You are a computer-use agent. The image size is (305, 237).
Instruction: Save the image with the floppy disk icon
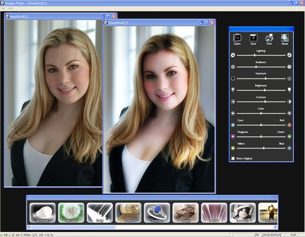[253, 38]
